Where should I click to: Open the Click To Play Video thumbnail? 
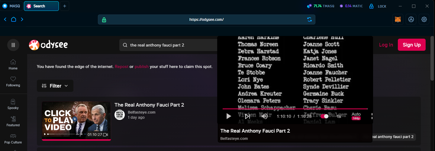click(x=76, y=120)
